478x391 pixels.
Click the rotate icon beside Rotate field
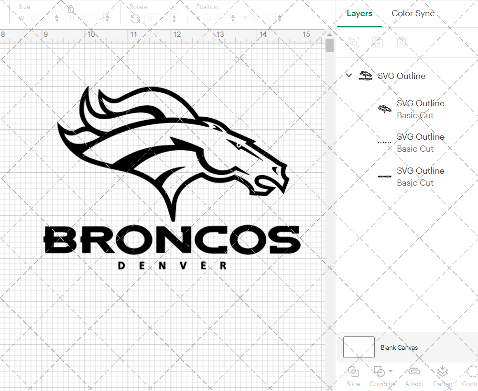pyautogui.click(x=135, y=19)
